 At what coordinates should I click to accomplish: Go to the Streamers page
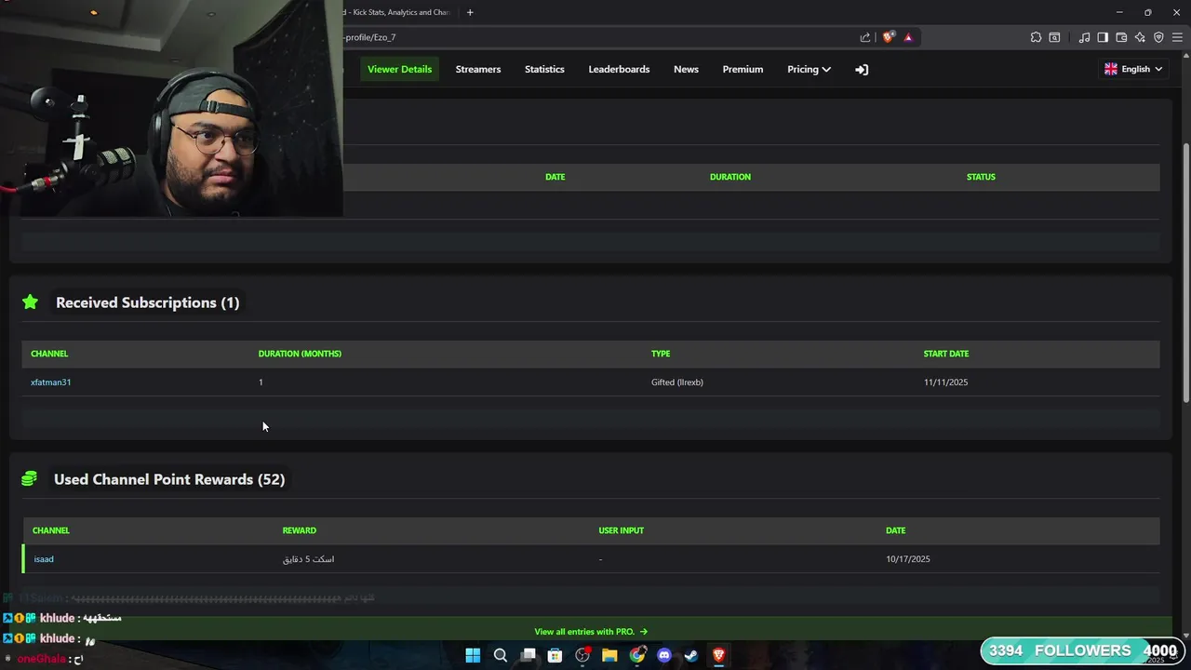point(478,69)
